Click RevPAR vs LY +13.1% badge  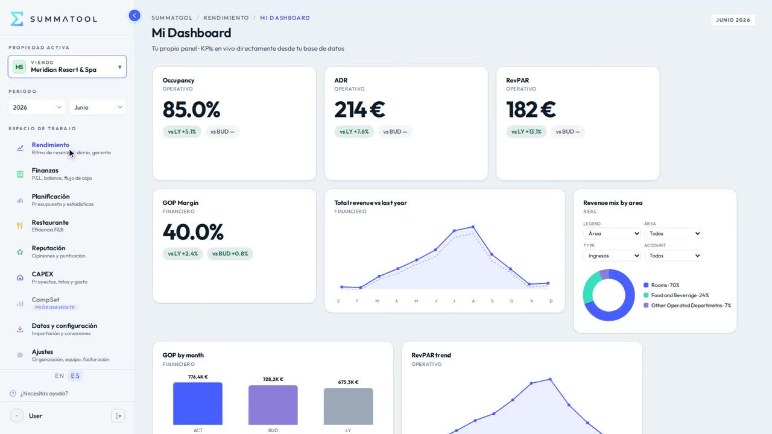(x=527, y=131)
